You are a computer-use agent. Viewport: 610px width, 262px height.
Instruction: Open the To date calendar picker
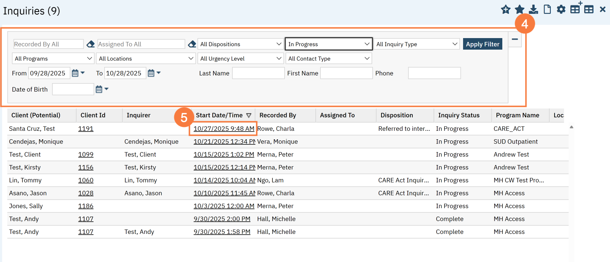[x=151, y=73]
